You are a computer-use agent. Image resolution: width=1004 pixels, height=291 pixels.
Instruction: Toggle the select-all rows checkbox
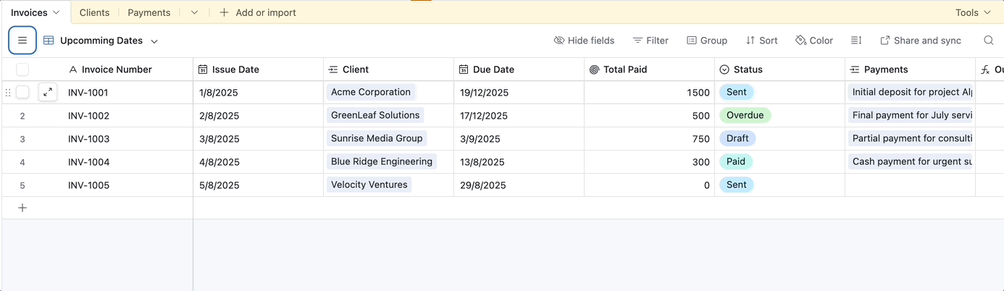tap(22, 69)
